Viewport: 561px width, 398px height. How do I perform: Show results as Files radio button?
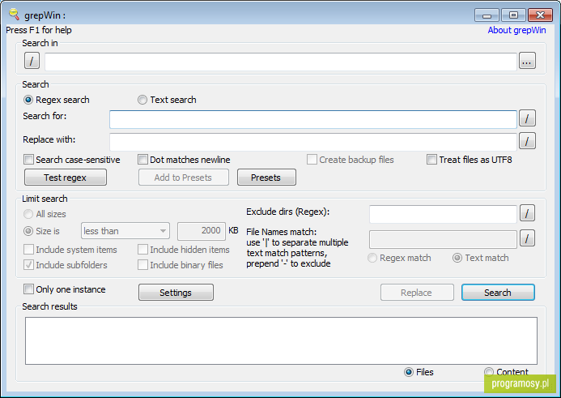point(409,372)
